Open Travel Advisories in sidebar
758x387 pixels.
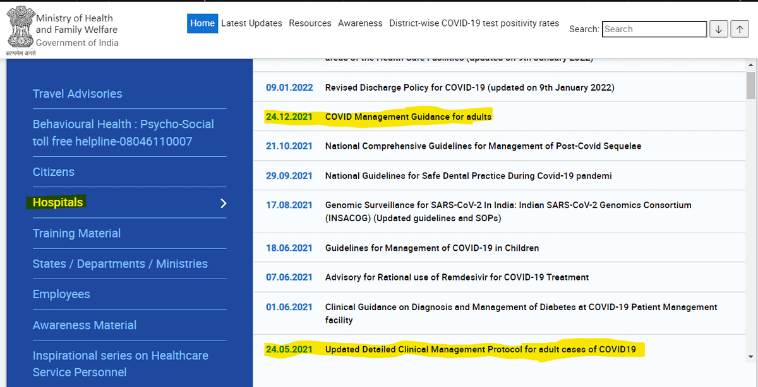[78, 94]
